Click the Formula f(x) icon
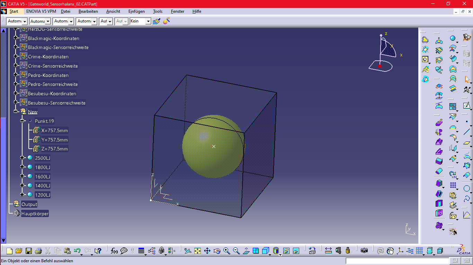Viewport: 473px width, 265px height. point(114,251)
